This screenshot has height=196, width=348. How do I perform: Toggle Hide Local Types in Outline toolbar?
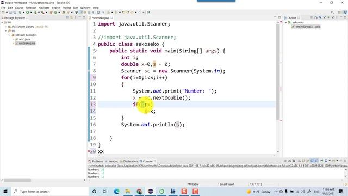pyautogui.click(x=333, y=17)
